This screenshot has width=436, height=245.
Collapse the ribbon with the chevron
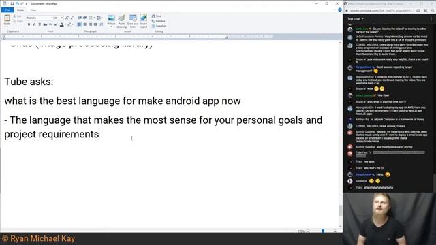coord(334,10)
